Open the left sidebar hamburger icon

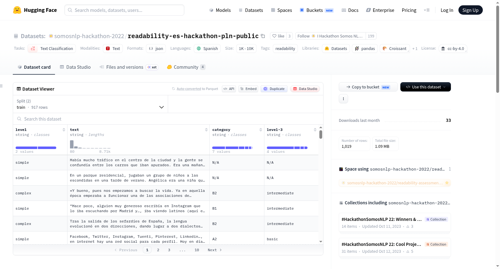2,86
